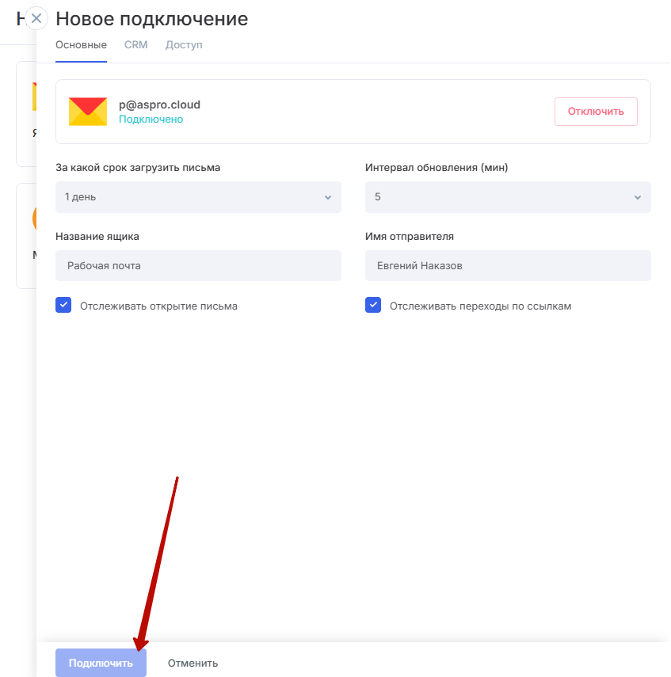The width and height of the screenshot is (671, 677).
Task: Focus the Название ящика input field
Action: point(198,266)
